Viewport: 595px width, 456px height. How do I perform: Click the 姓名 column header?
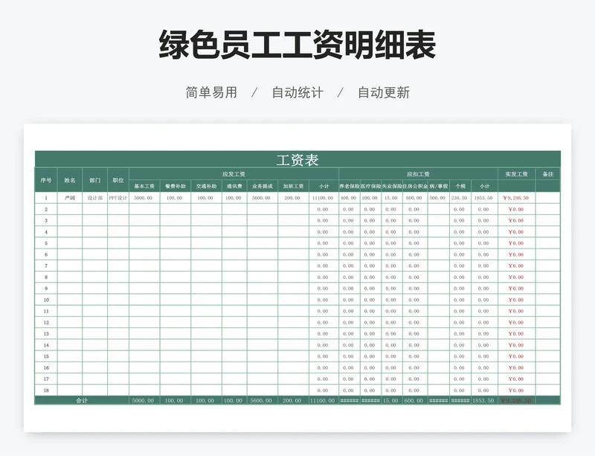70,180
